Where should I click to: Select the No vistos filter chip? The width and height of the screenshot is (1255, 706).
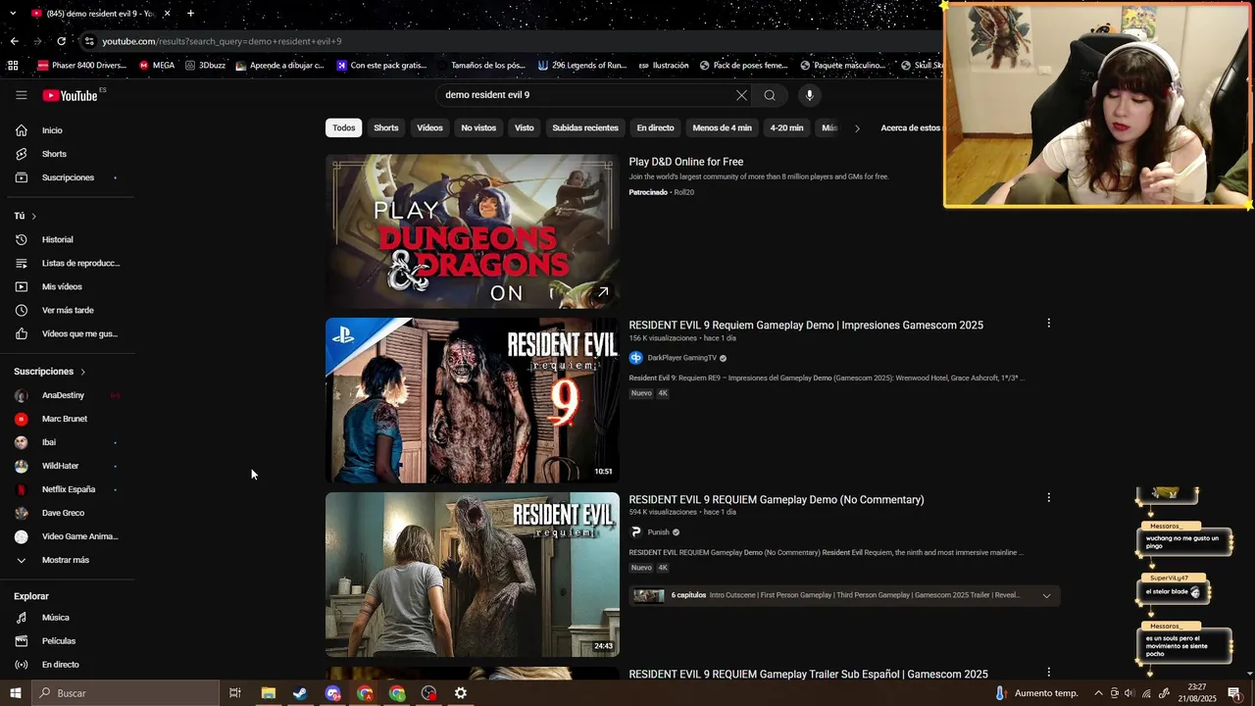click(478, 127)
